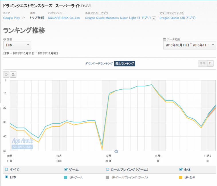This screenshot has height=186, width=217.
Task: Open the Google Play store link
Action: point(11,18)
